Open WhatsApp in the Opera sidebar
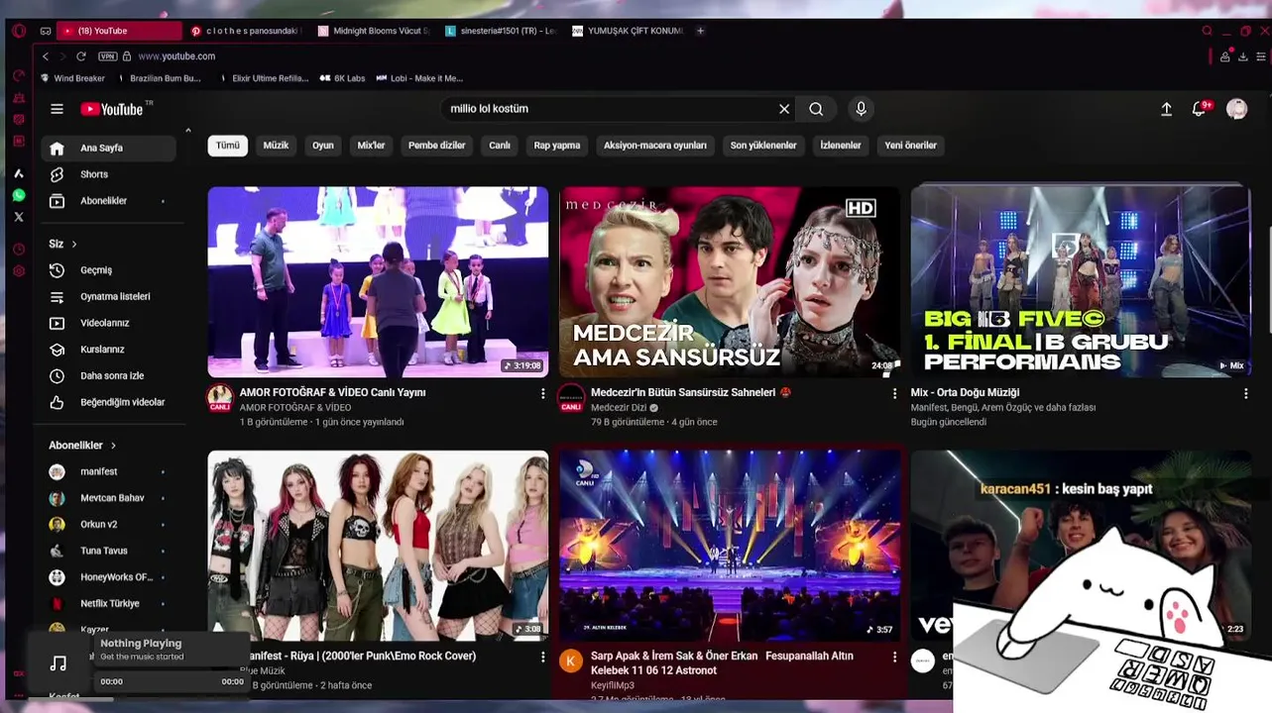 (18, 195)
